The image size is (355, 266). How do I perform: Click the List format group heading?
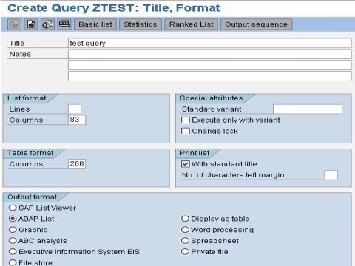pyautogui.click(x=27, y=98)
